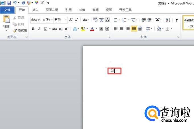Viewport: 194px width, 129px height.
Task: Click the subscript X₂ icon
Action: [x=61, y=29]
